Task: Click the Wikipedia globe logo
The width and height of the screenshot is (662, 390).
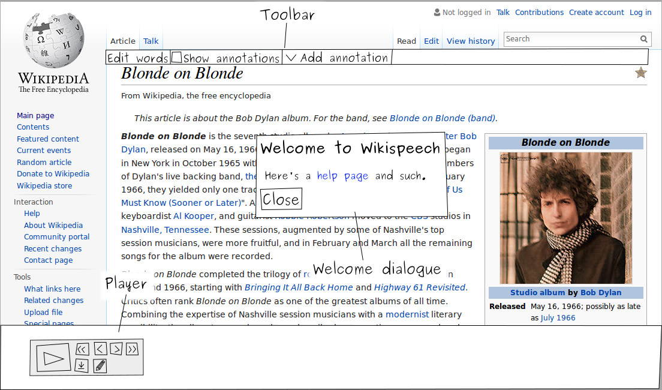Action: (53, 40)
